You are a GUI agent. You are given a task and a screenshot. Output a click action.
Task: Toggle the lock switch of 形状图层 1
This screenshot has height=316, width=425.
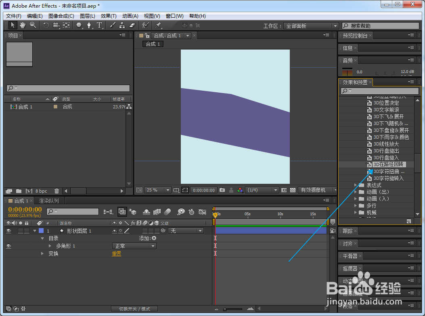pyautogui.click(x=27, y=231)
